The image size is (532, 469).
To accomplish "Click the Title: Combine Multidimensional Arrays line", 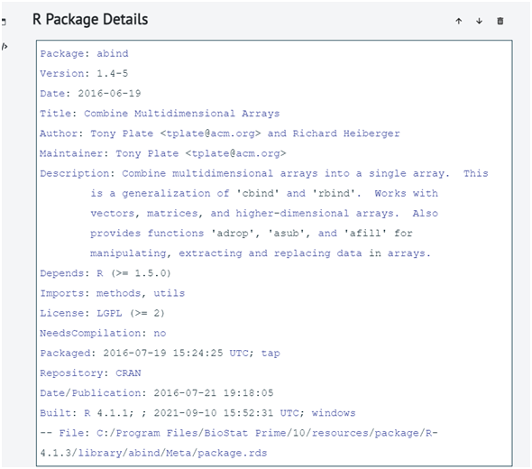I will (x=160, y=114).
